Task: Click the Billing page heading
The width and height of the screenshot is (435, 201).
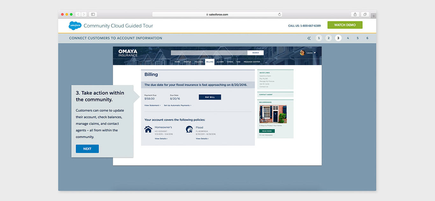Action: pos(151,74)
